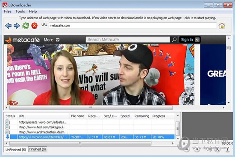This screenshot has width=235, height=157.
Task: Open the Files menu
Action: pos(8,12)
